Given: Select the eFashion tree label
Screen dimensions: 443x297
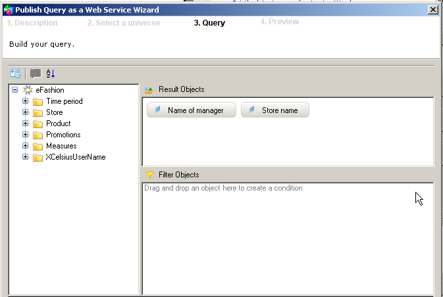Looking at the screenshot, I should pyautogui.click(x=50, y=90).
